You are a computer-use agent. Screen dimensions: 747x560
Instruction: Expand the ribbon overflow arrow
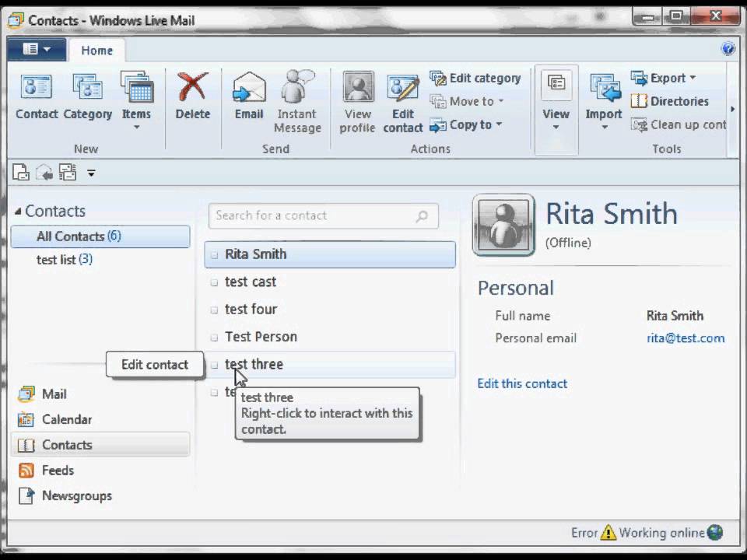[x=733, y=110]
